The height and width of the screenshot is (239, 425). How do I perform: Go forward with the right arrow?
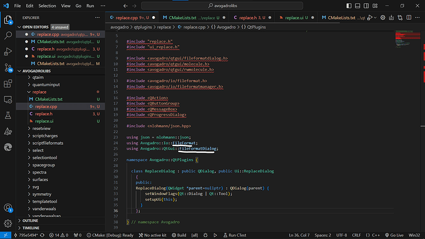(134, 6)
